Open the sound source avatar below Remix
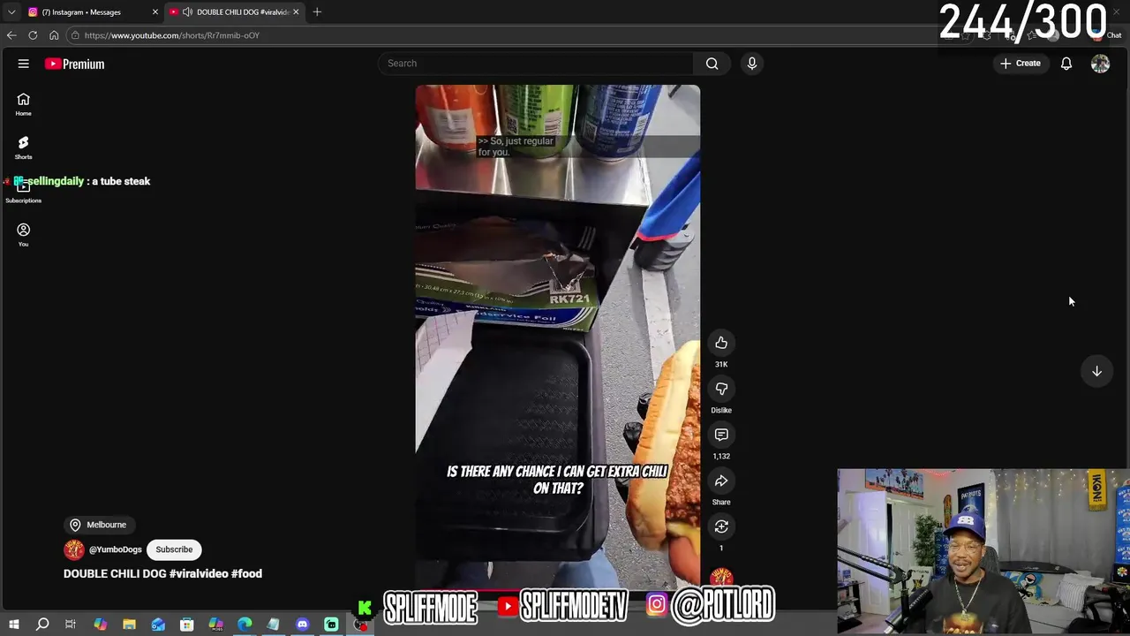The width and height of the screenshot is (1130, 636). point(721,578)
